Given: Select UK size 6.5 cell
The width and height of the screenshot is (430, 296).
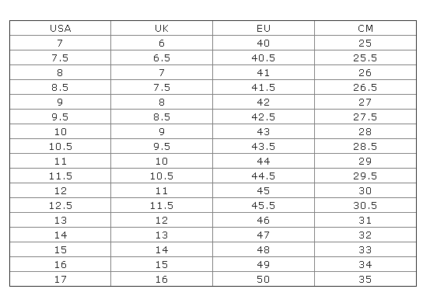Looking at the screenshot, I should [x=162, y=57].
